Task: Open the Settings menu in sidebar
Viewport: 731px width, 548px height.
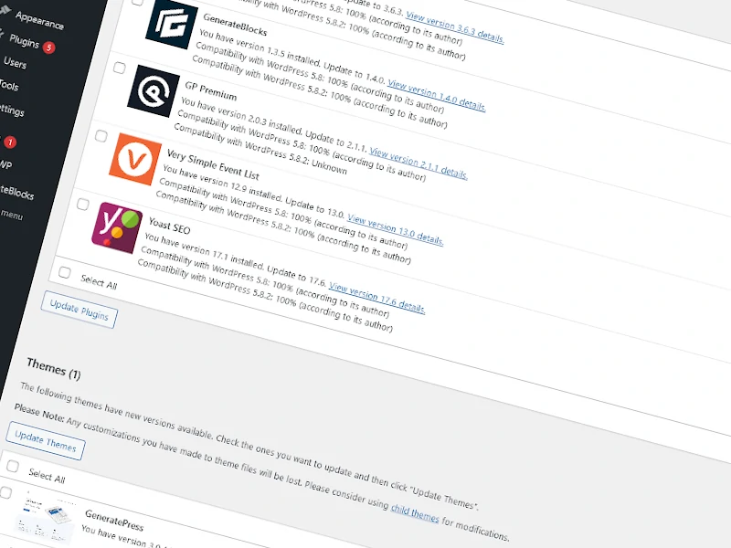Action: point(12,110)
